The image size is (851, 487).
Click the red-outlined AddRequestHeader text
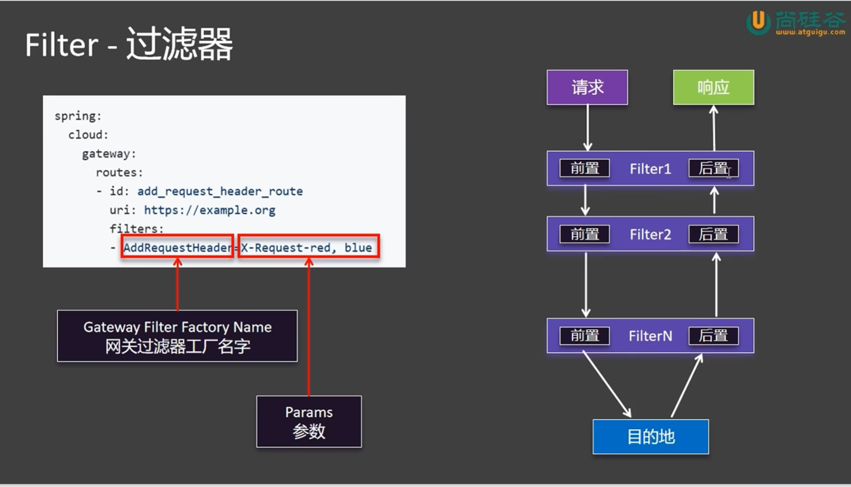pyautogui.click(x=178, y=248)
